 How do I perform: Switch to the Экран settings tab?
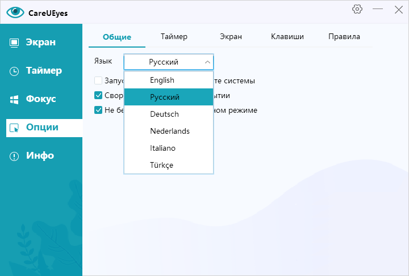[231, 37]
